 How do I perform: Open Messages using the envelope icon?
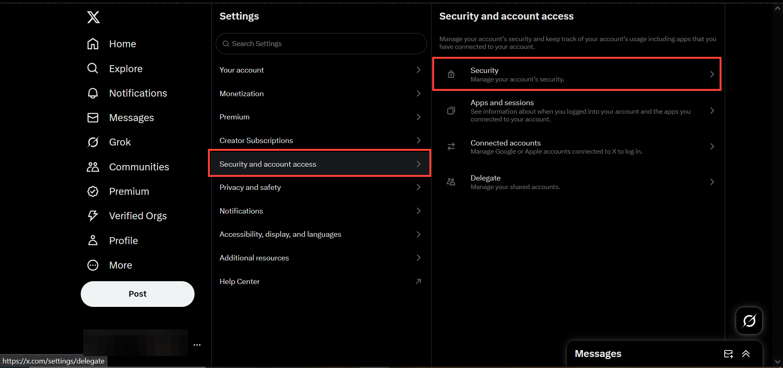tap(93, 117)
